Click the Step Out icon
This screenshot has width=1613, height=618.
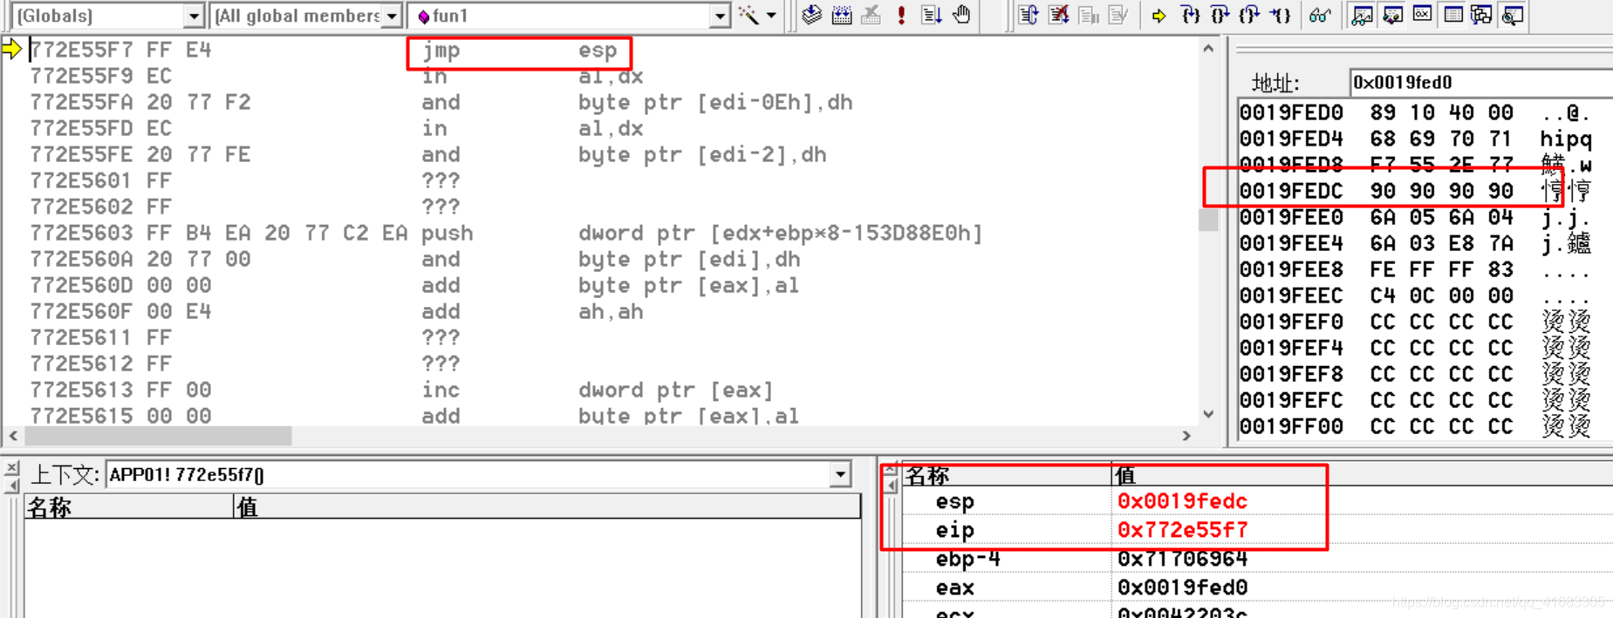[x=1249, y=15]
